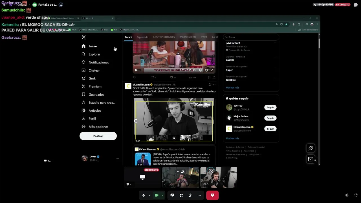The height and width of the screenshot is (203, 361).
Task: Switch to the MERNOSKETTI tab
Action: [x=188, y=37]
